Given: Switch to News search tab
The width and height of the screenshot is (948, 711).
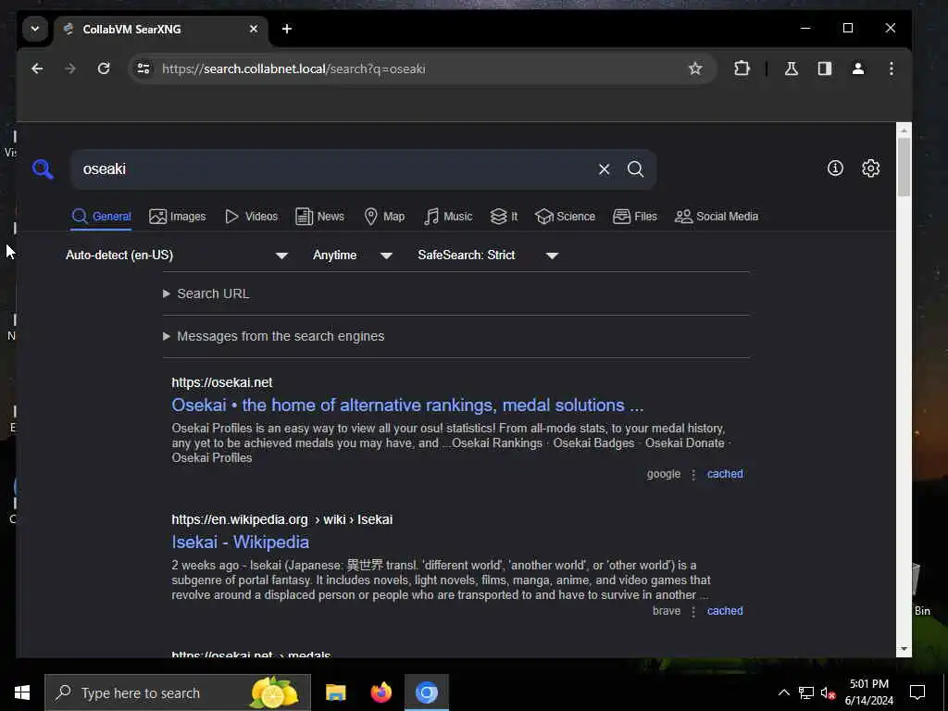Looking at the screenshot, I should (319, 217).
